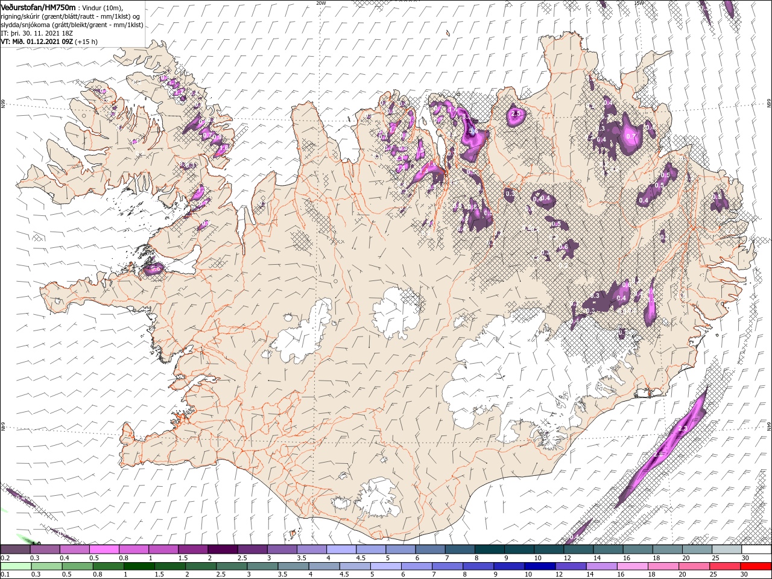Click lower legend swatch starting at 9

[510, 566]
